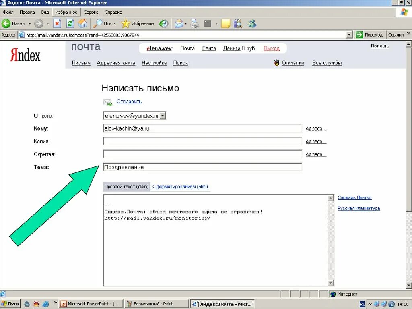Open the Файл menu
The height and width of the screenshot is (309, 412).
click(x=8, y=12)
